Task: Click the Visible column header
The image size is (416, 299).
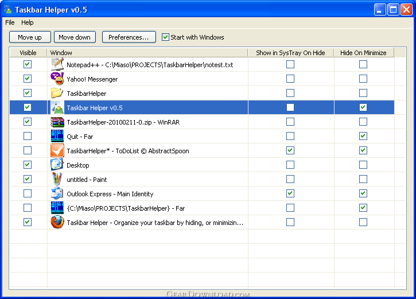Action: (28, 53)
